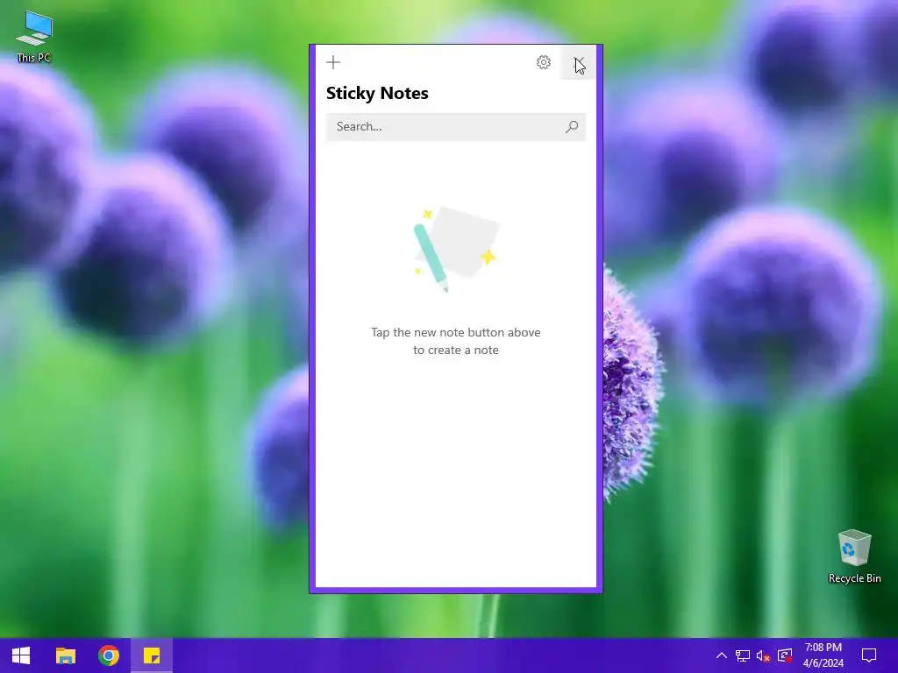This screenshot has height=673, width=898.
Task: Close the Sticky Notes window
Action: point(579,62)
